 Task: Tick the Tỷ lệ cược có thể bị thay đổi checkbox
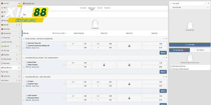(x=170, y=69)
